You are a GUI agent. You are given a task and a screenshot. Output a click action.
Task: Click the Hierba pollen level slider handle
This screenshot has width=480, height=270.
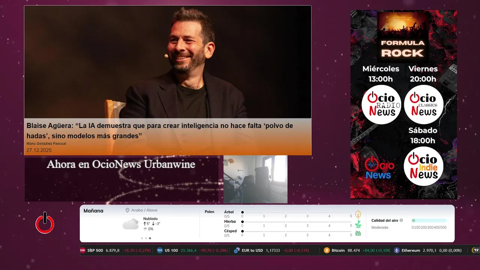point(243,222)
